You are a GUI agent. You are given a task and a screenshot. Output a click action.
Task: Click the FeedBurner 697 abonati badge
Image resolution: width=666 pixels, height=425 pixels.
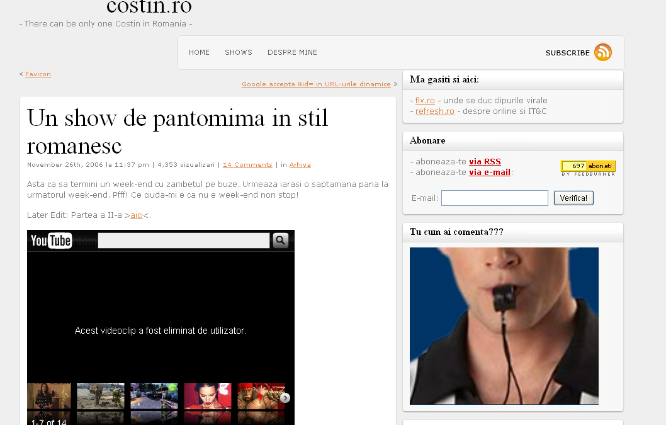coord(588,166)
